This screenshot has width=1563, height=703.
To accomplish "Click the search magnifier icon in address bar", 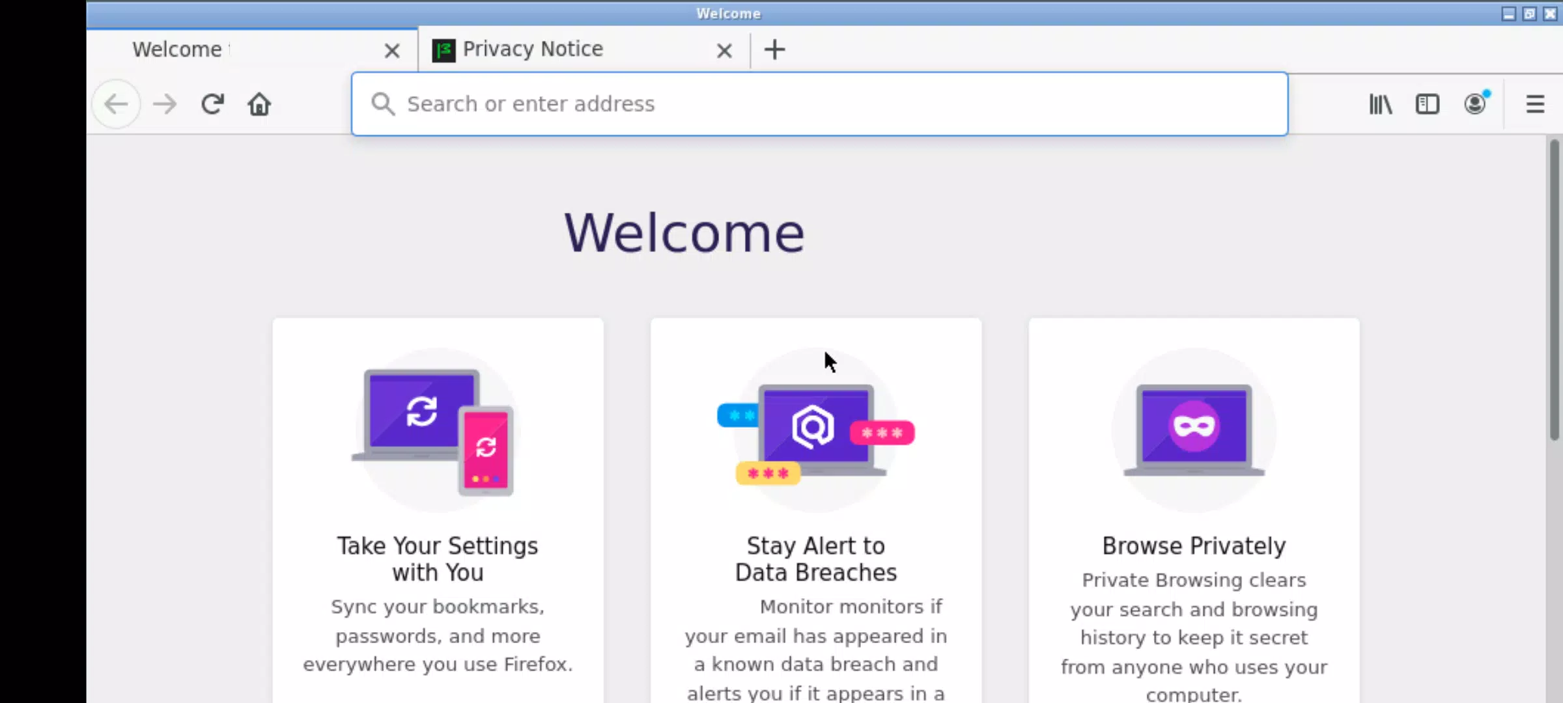I will point(383,104).
